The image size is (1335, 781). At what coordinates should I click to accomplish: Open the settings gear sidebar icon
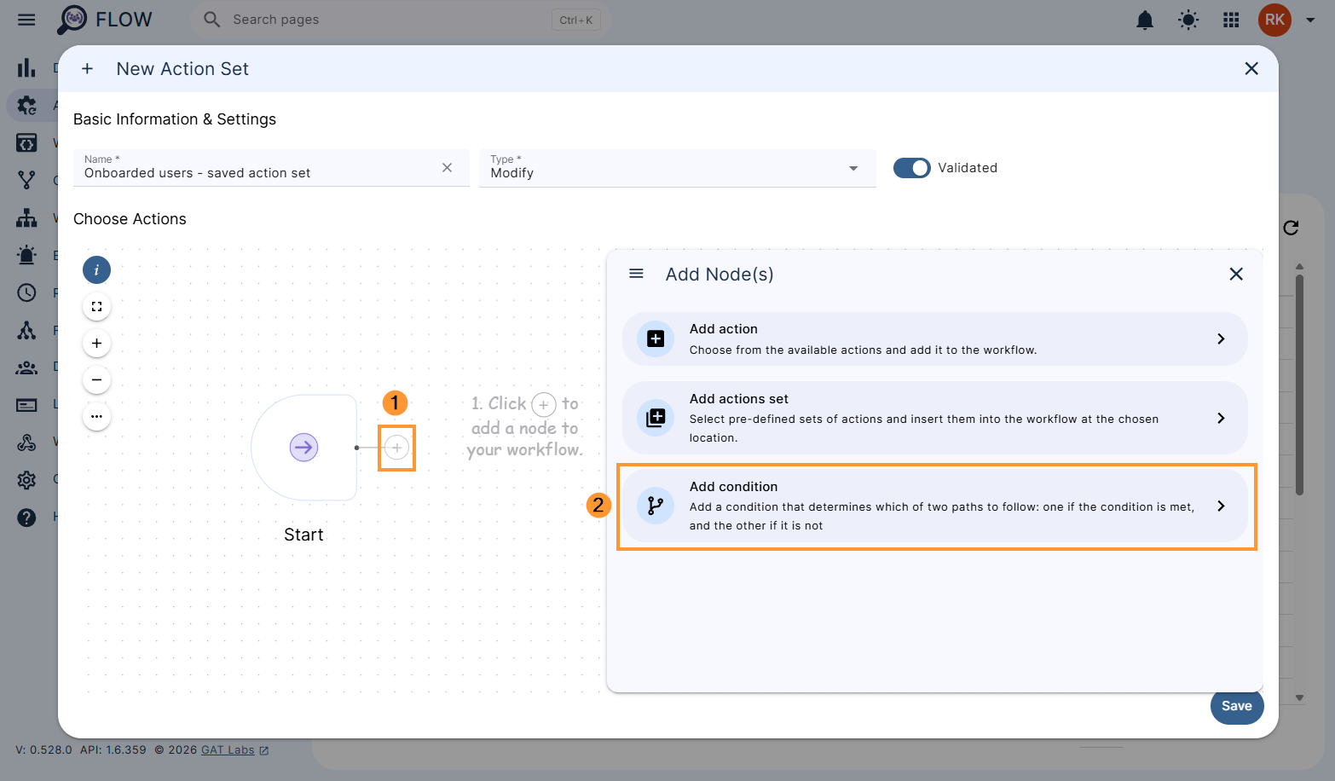click(26, 480)
